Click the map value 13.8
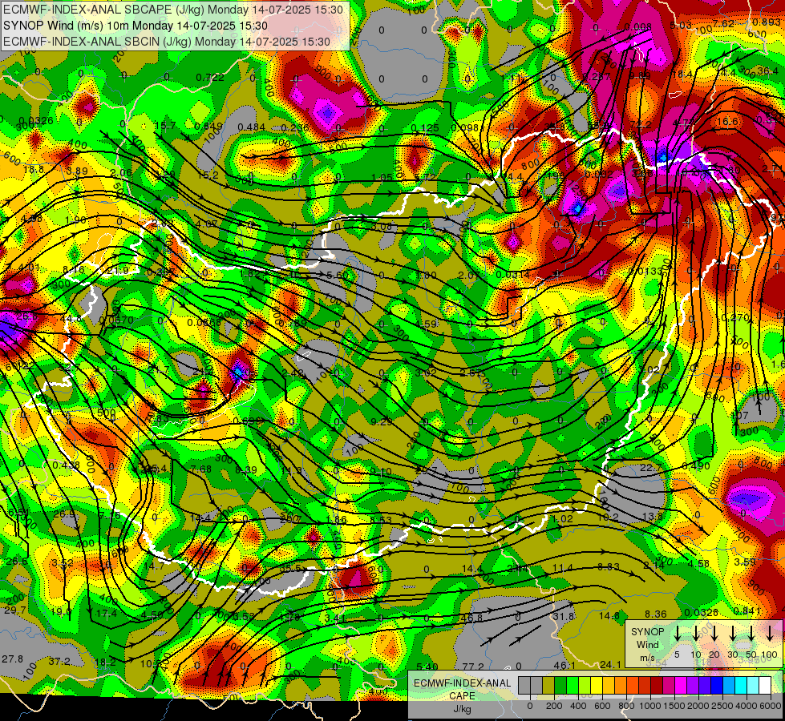This screenshot has height=721, width=785. coord(653,517)
